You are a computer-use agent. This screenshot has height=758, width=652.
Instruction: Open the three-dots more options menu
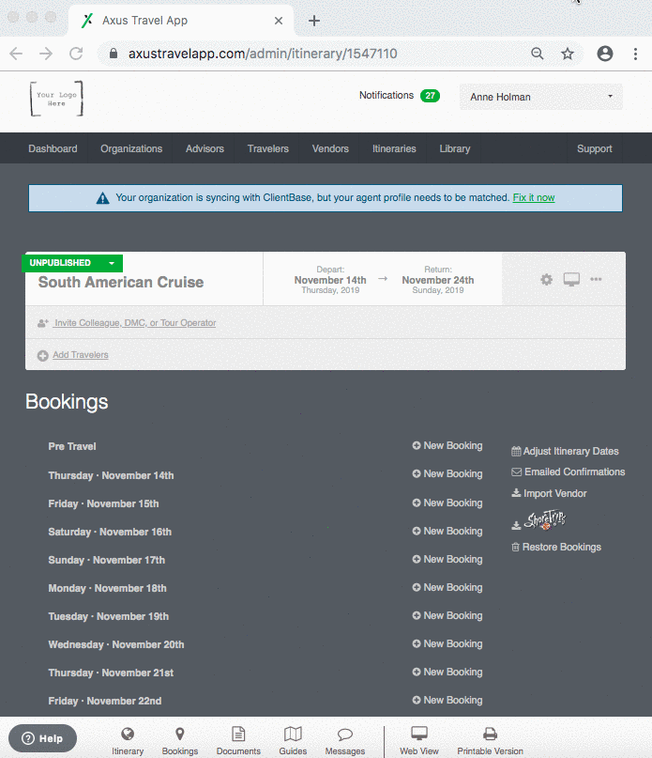pyautogui.click(x=596, y=279)
